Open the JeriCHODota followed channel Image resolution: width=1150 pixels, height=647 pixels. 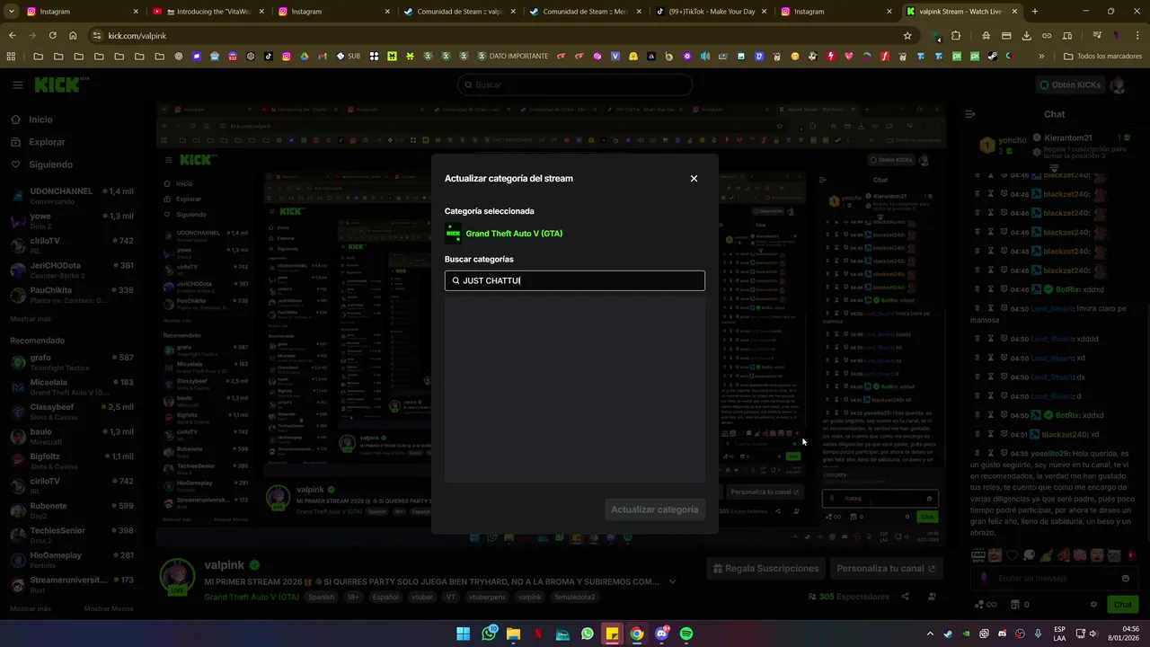[x=72, y=270]
